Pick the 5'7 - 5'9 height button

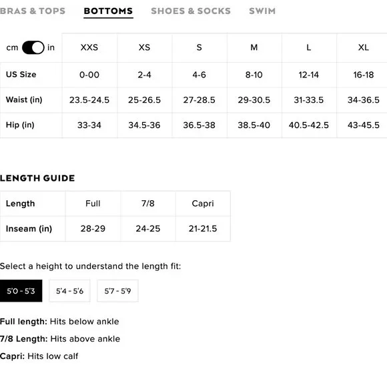pyautogui.click(x=117, y=291)
